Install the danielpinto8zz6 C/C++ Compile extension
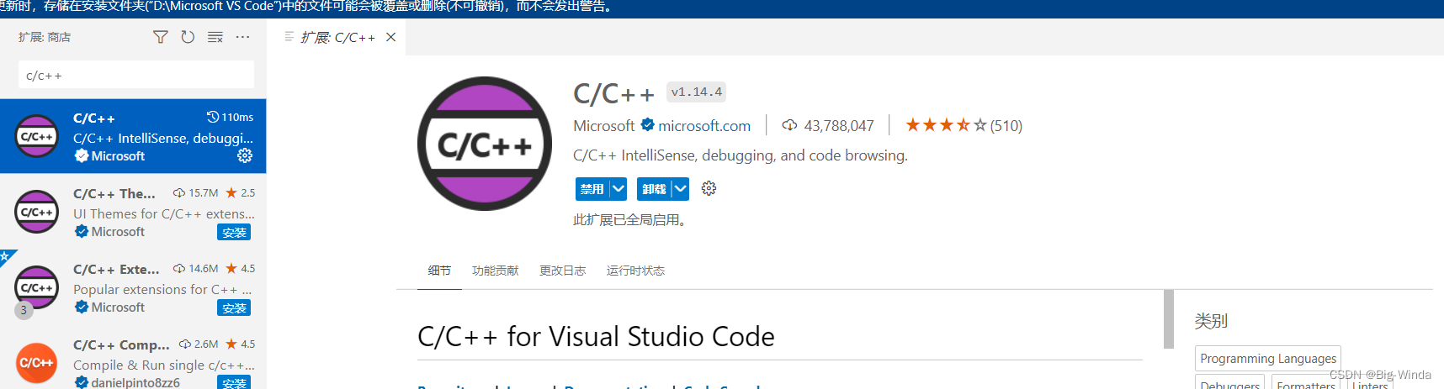Screen dimensions: 1444x389 pyautogui.click(x=234, y=383)
